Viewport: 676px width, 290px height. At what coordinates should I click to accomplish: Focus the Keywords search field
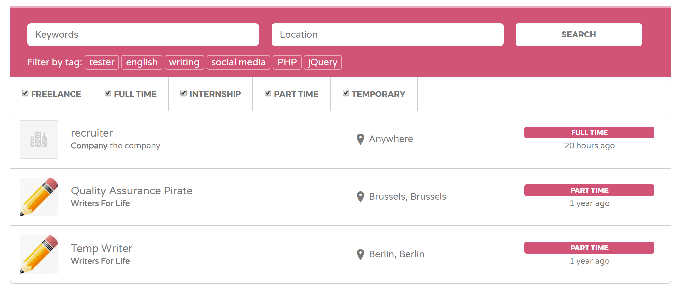[x=143, y=35]
